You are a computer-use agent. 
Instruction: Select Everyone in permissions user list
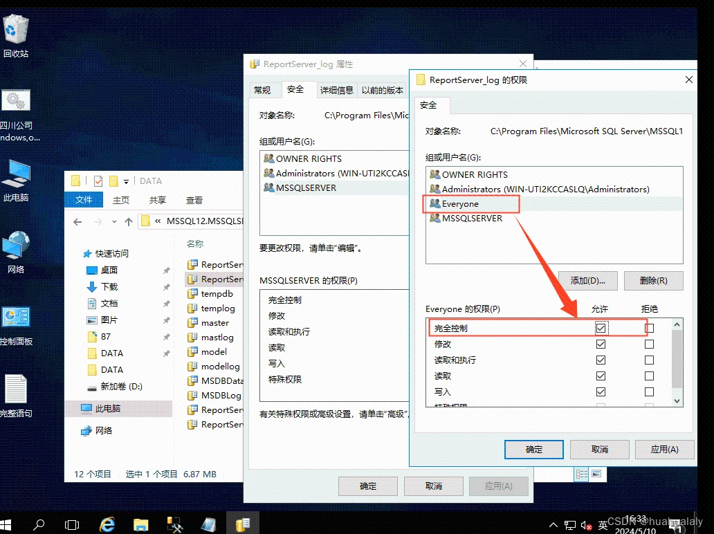tap(554, 204)
